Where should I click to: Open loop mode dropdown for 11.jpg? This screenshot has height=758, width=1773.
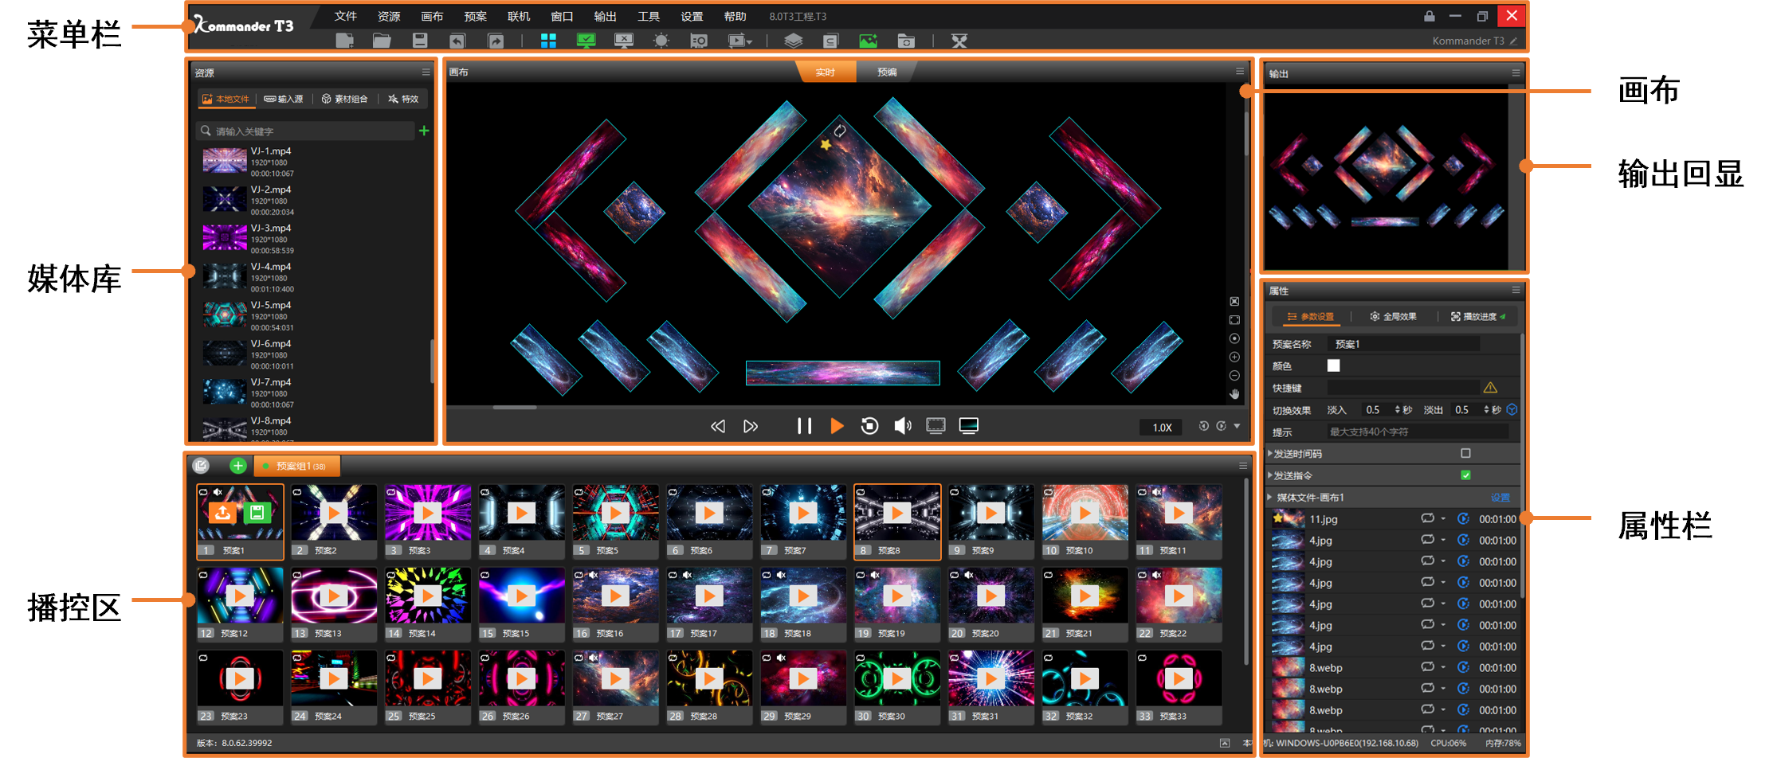(x=1443, y=519)
